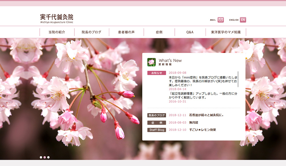Open the 実千代鍼灸院 clinic logo home link
This screenshot has height=166, width=286.
coord(57,18)
